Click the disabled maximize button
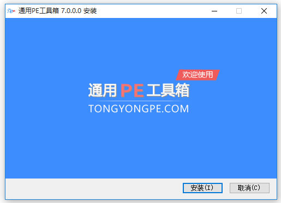281x203 pixels. [239, 11]
